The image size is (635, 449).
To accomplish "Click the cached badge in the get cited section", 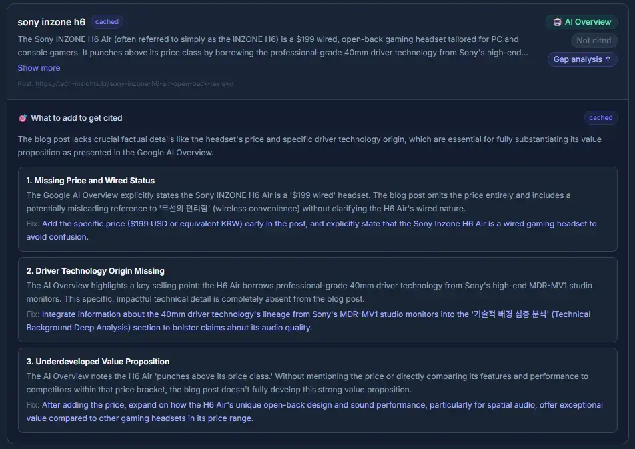I will coord(600,118).
